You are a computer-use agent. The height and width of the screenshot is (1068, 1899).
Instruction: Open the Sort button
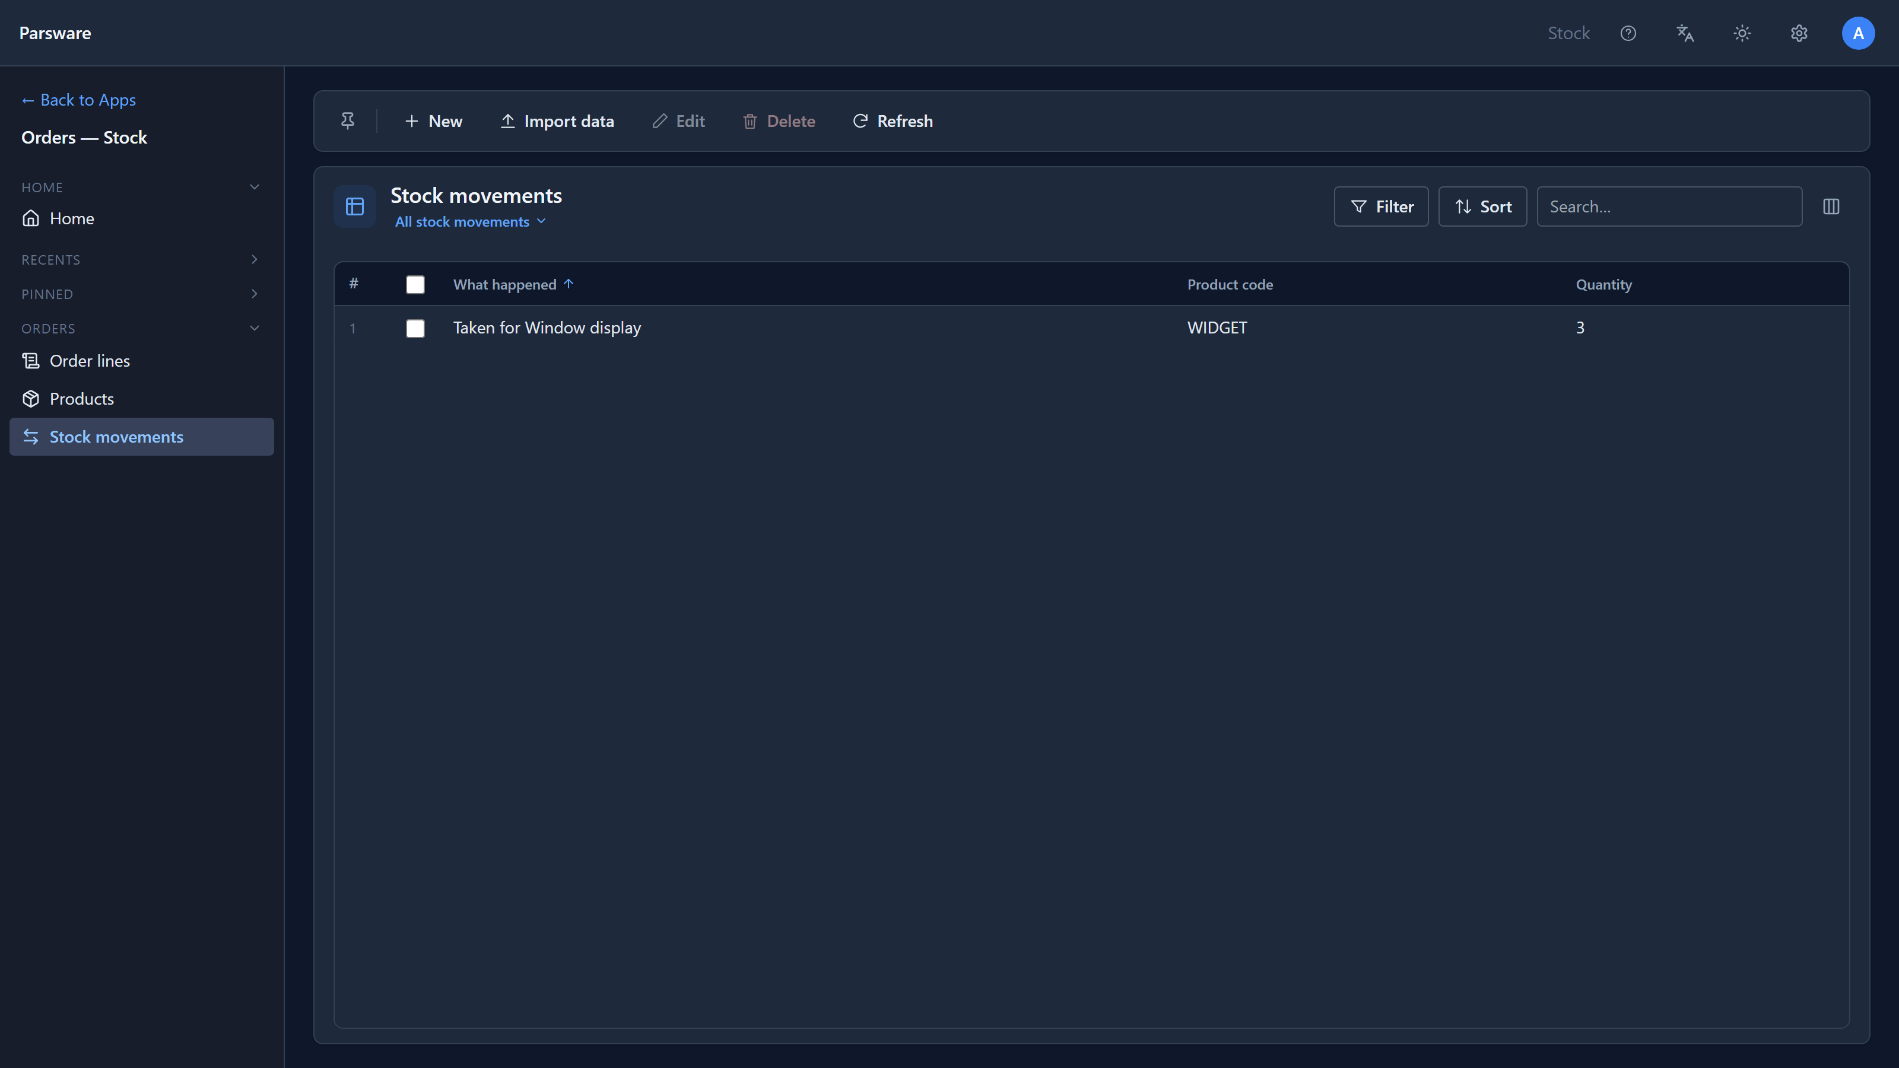coord(1482,206)
